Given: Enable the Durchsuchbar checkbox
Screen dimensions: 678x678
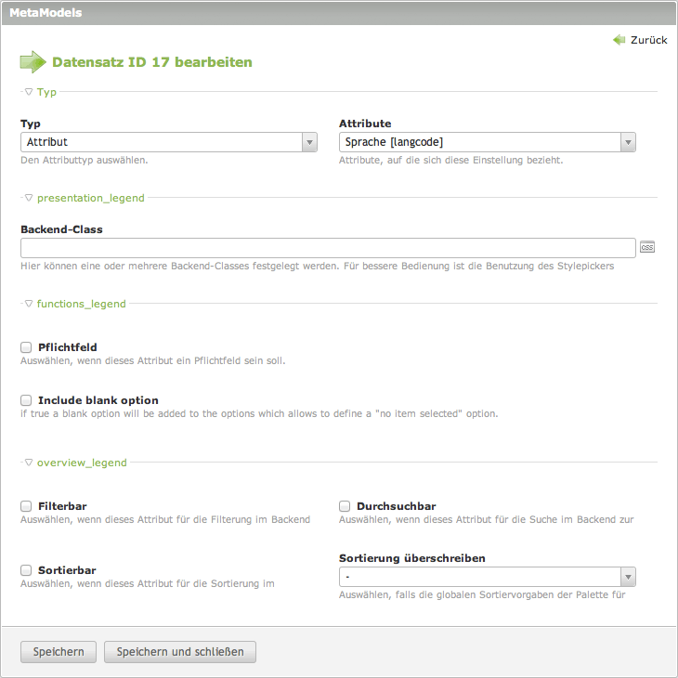Looking at the screenshot, I should [x=345, y=506].
